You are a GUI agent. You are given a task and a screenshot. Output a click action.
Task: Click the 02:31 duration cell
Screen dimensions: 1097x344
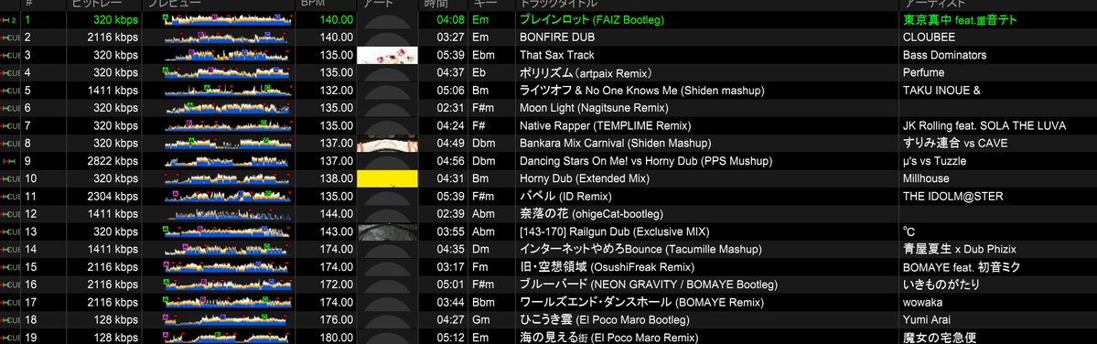[449, 108]
